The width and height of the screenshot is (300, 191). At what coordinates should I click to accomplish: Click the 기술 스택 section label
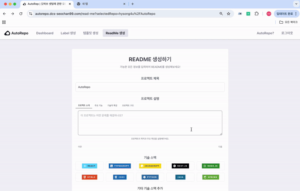click(150, 158)
